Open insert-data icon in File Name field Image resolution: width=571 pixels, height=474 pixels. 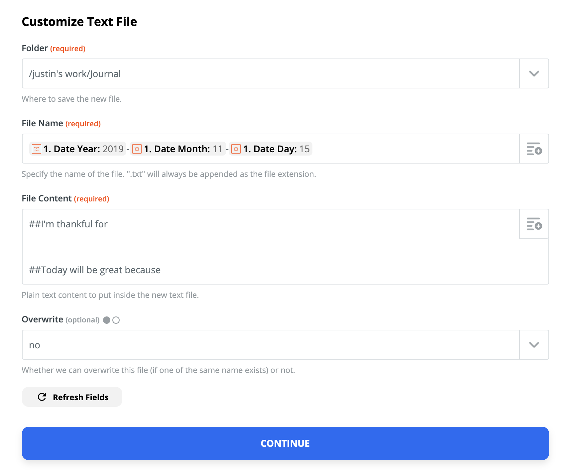tap(534, 149)
